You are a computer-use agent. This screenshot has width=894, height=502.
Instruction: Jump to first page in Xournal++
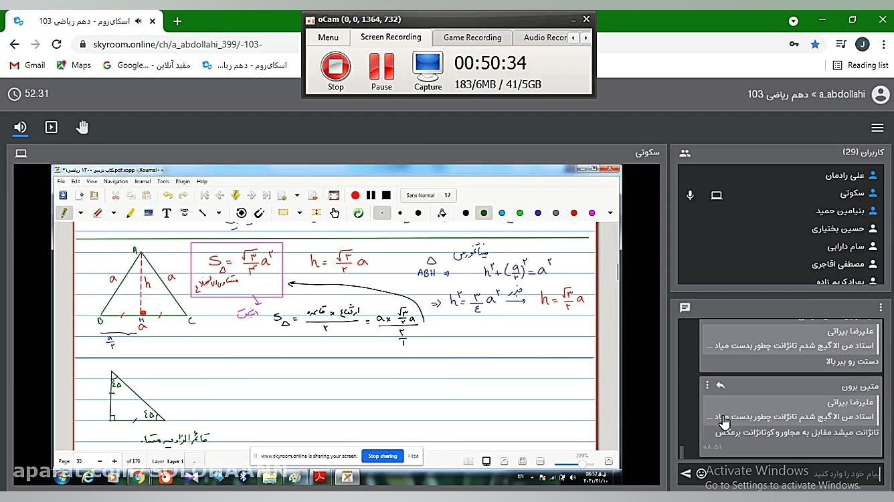[x=205, y=195]
